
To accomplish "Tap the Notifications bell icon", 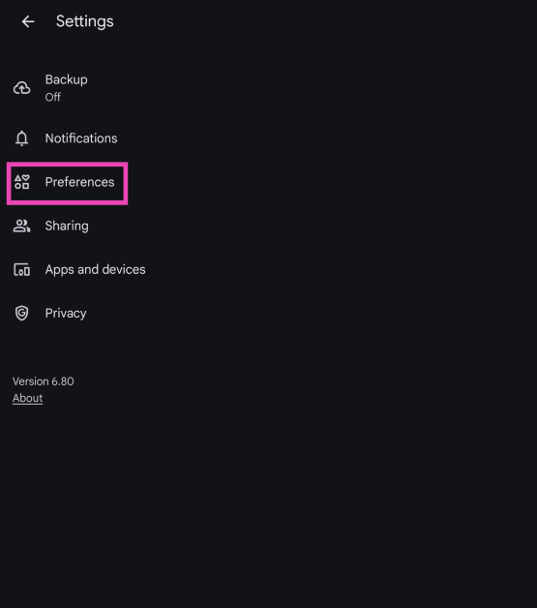I will pyautogui.click(x=21, y=138).
